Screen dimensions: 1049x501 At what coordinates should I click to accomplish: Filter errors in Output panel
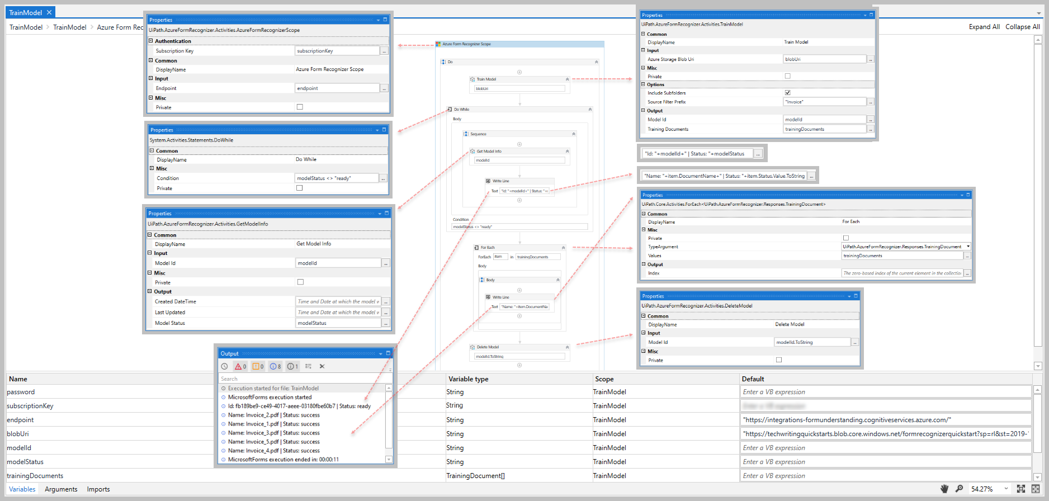click(240, 366)
